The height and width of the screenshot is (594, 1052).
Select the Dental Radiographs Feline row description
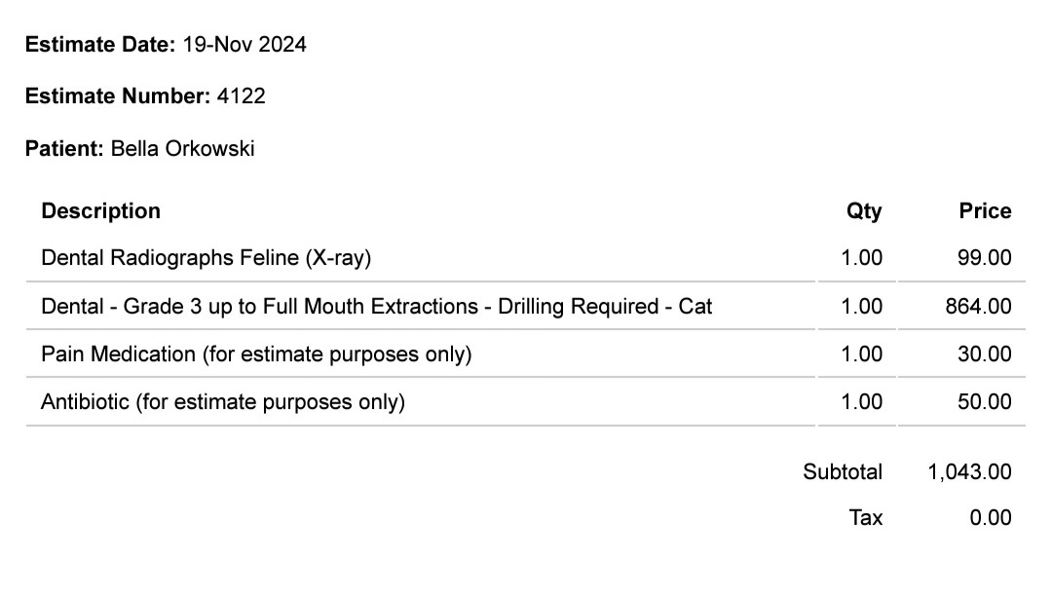[207, 258]
